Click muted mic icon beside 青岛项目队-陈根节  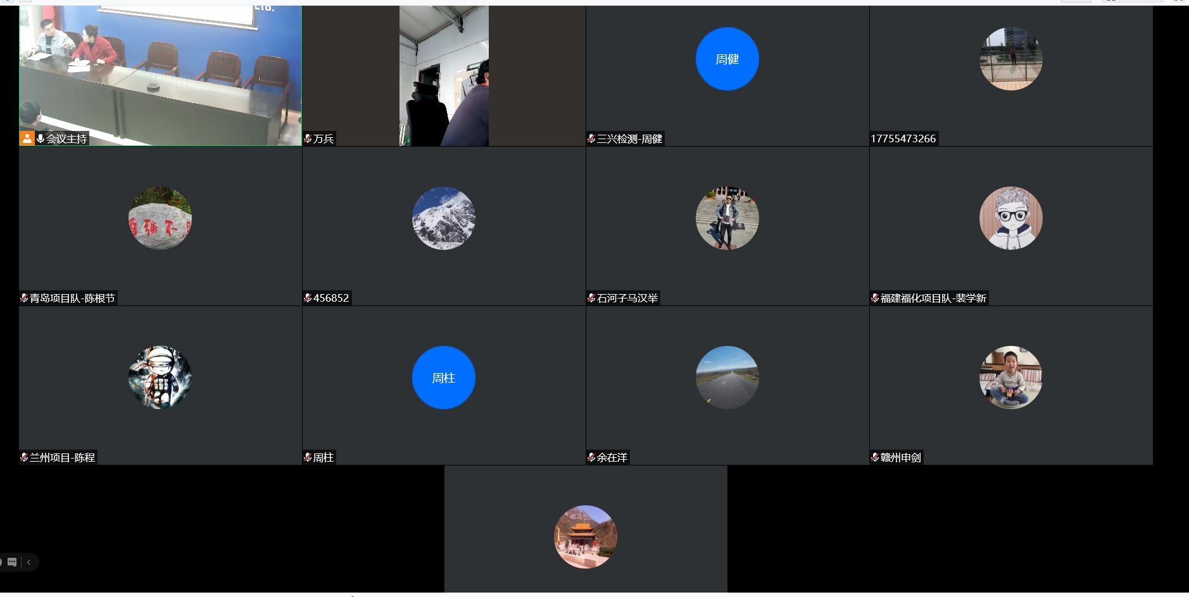[24, 298]
